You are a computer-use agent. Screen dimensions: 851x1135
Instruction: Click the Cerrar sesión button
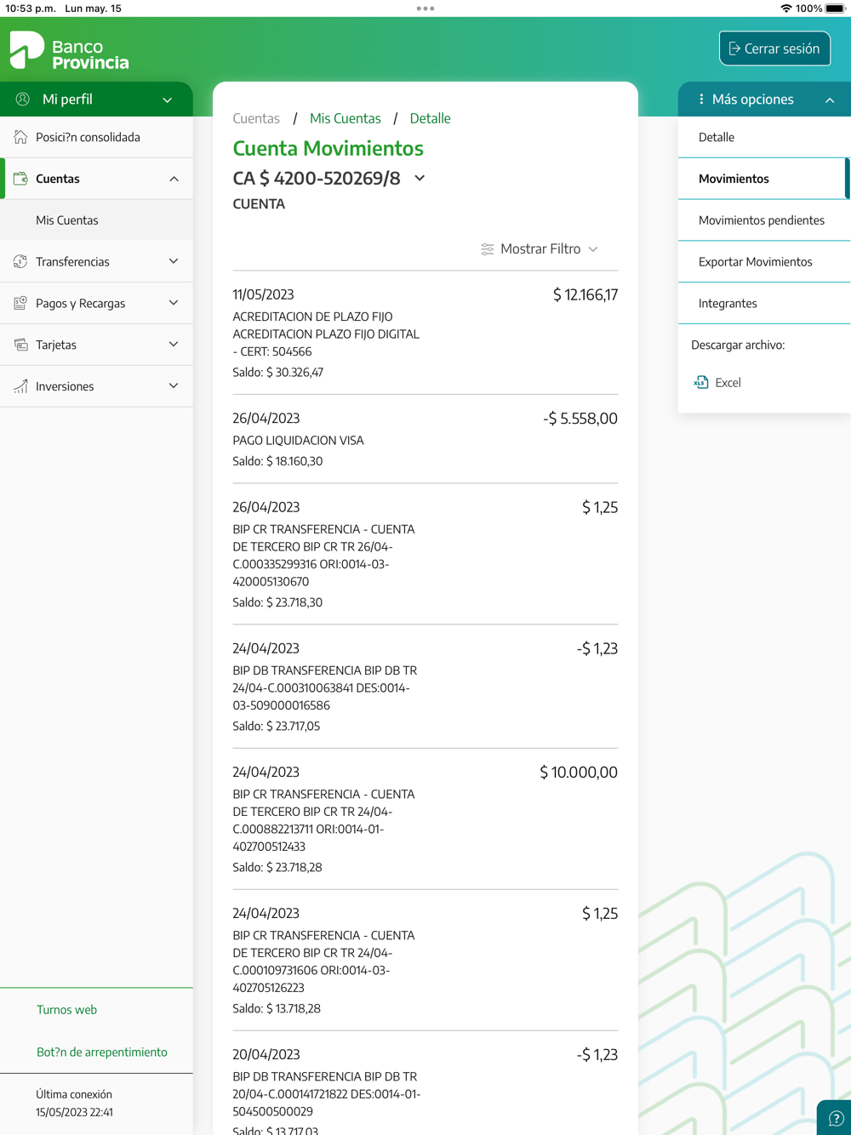(x=774, y=48)
